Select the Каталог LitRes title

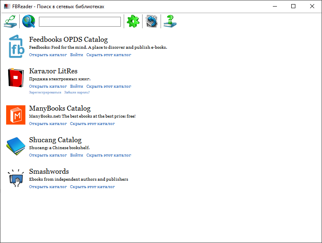[53, 71]
